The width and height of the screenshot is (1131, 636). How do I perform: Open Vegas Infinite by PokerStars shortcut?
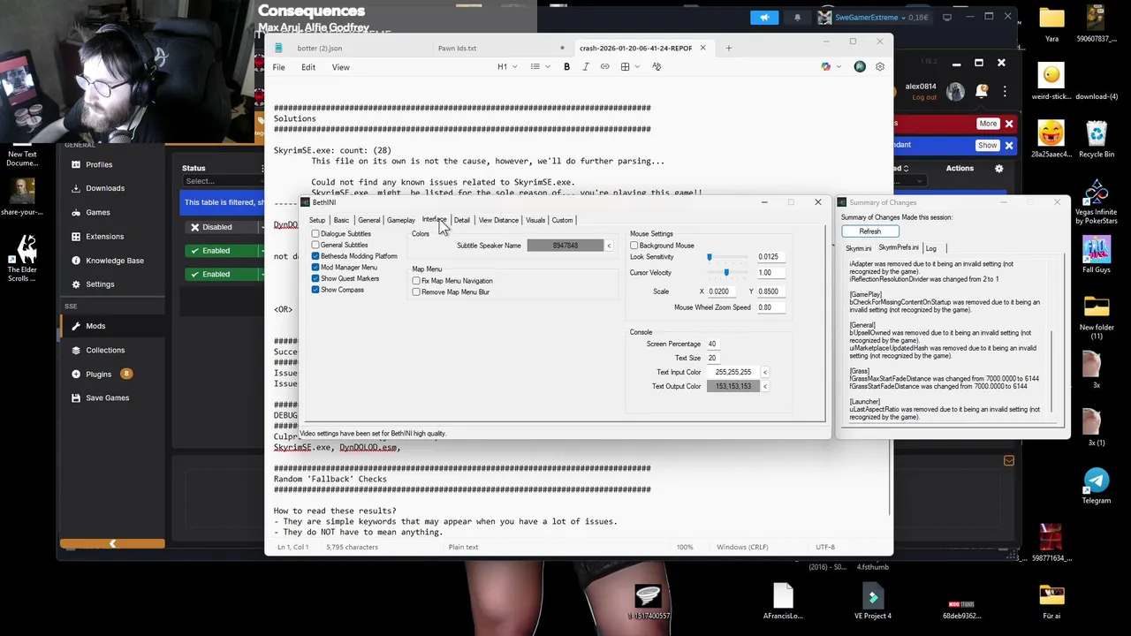click(x=1097, y=201)
